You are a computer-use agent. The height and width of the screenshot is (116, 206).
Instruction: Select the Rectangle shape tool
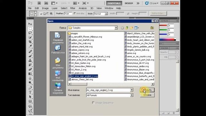pyautogui.click(x=30, y=101)
